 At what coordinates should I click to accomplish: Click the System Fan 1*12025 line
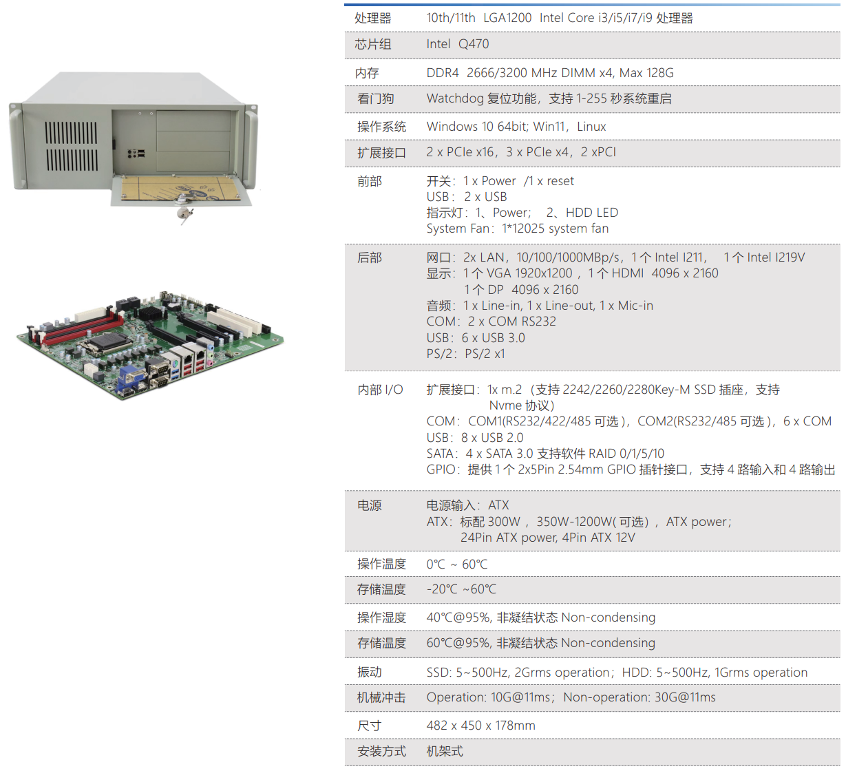(517, 229)
